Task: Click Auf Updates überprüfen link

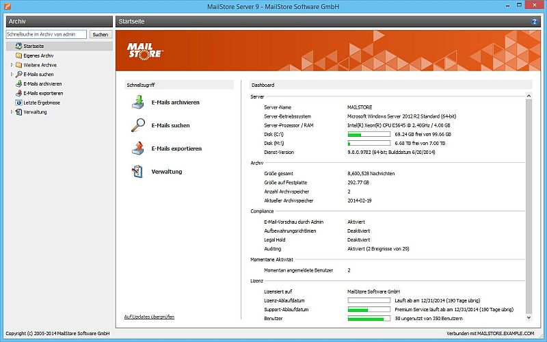Action: point(149,317)
